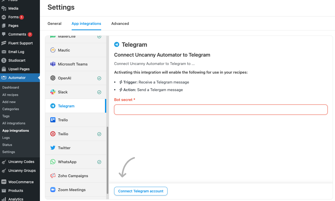Select Mautic integration row
The width and height of the screenshot is (335, 201).
coord(76,50)
